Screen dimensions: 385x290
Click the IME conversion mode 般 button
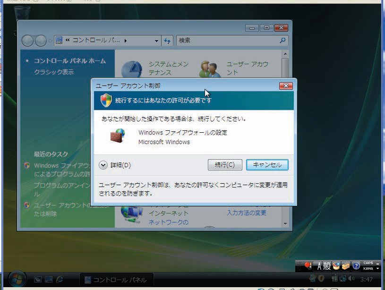[327, 266]
